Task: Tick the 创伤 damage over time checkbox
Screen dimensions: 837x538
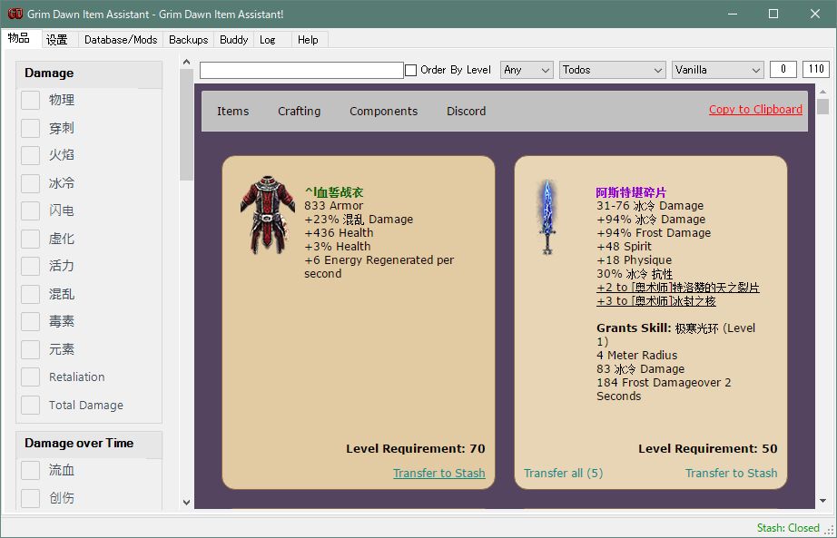Action: tap(31, 498)
